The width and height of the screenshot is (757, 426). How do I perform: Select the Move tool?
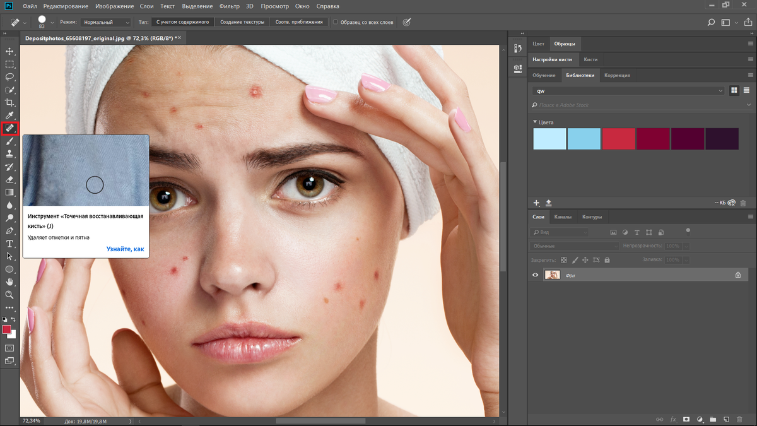pos(9,51)
